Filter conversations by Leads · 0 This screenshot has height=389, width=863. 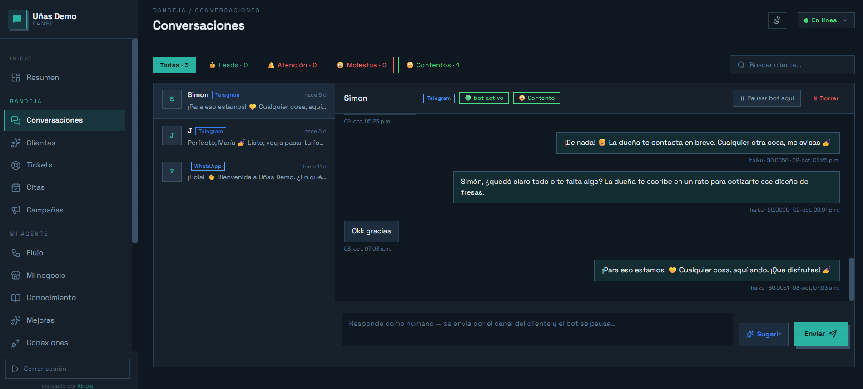(x=228, y=65)
